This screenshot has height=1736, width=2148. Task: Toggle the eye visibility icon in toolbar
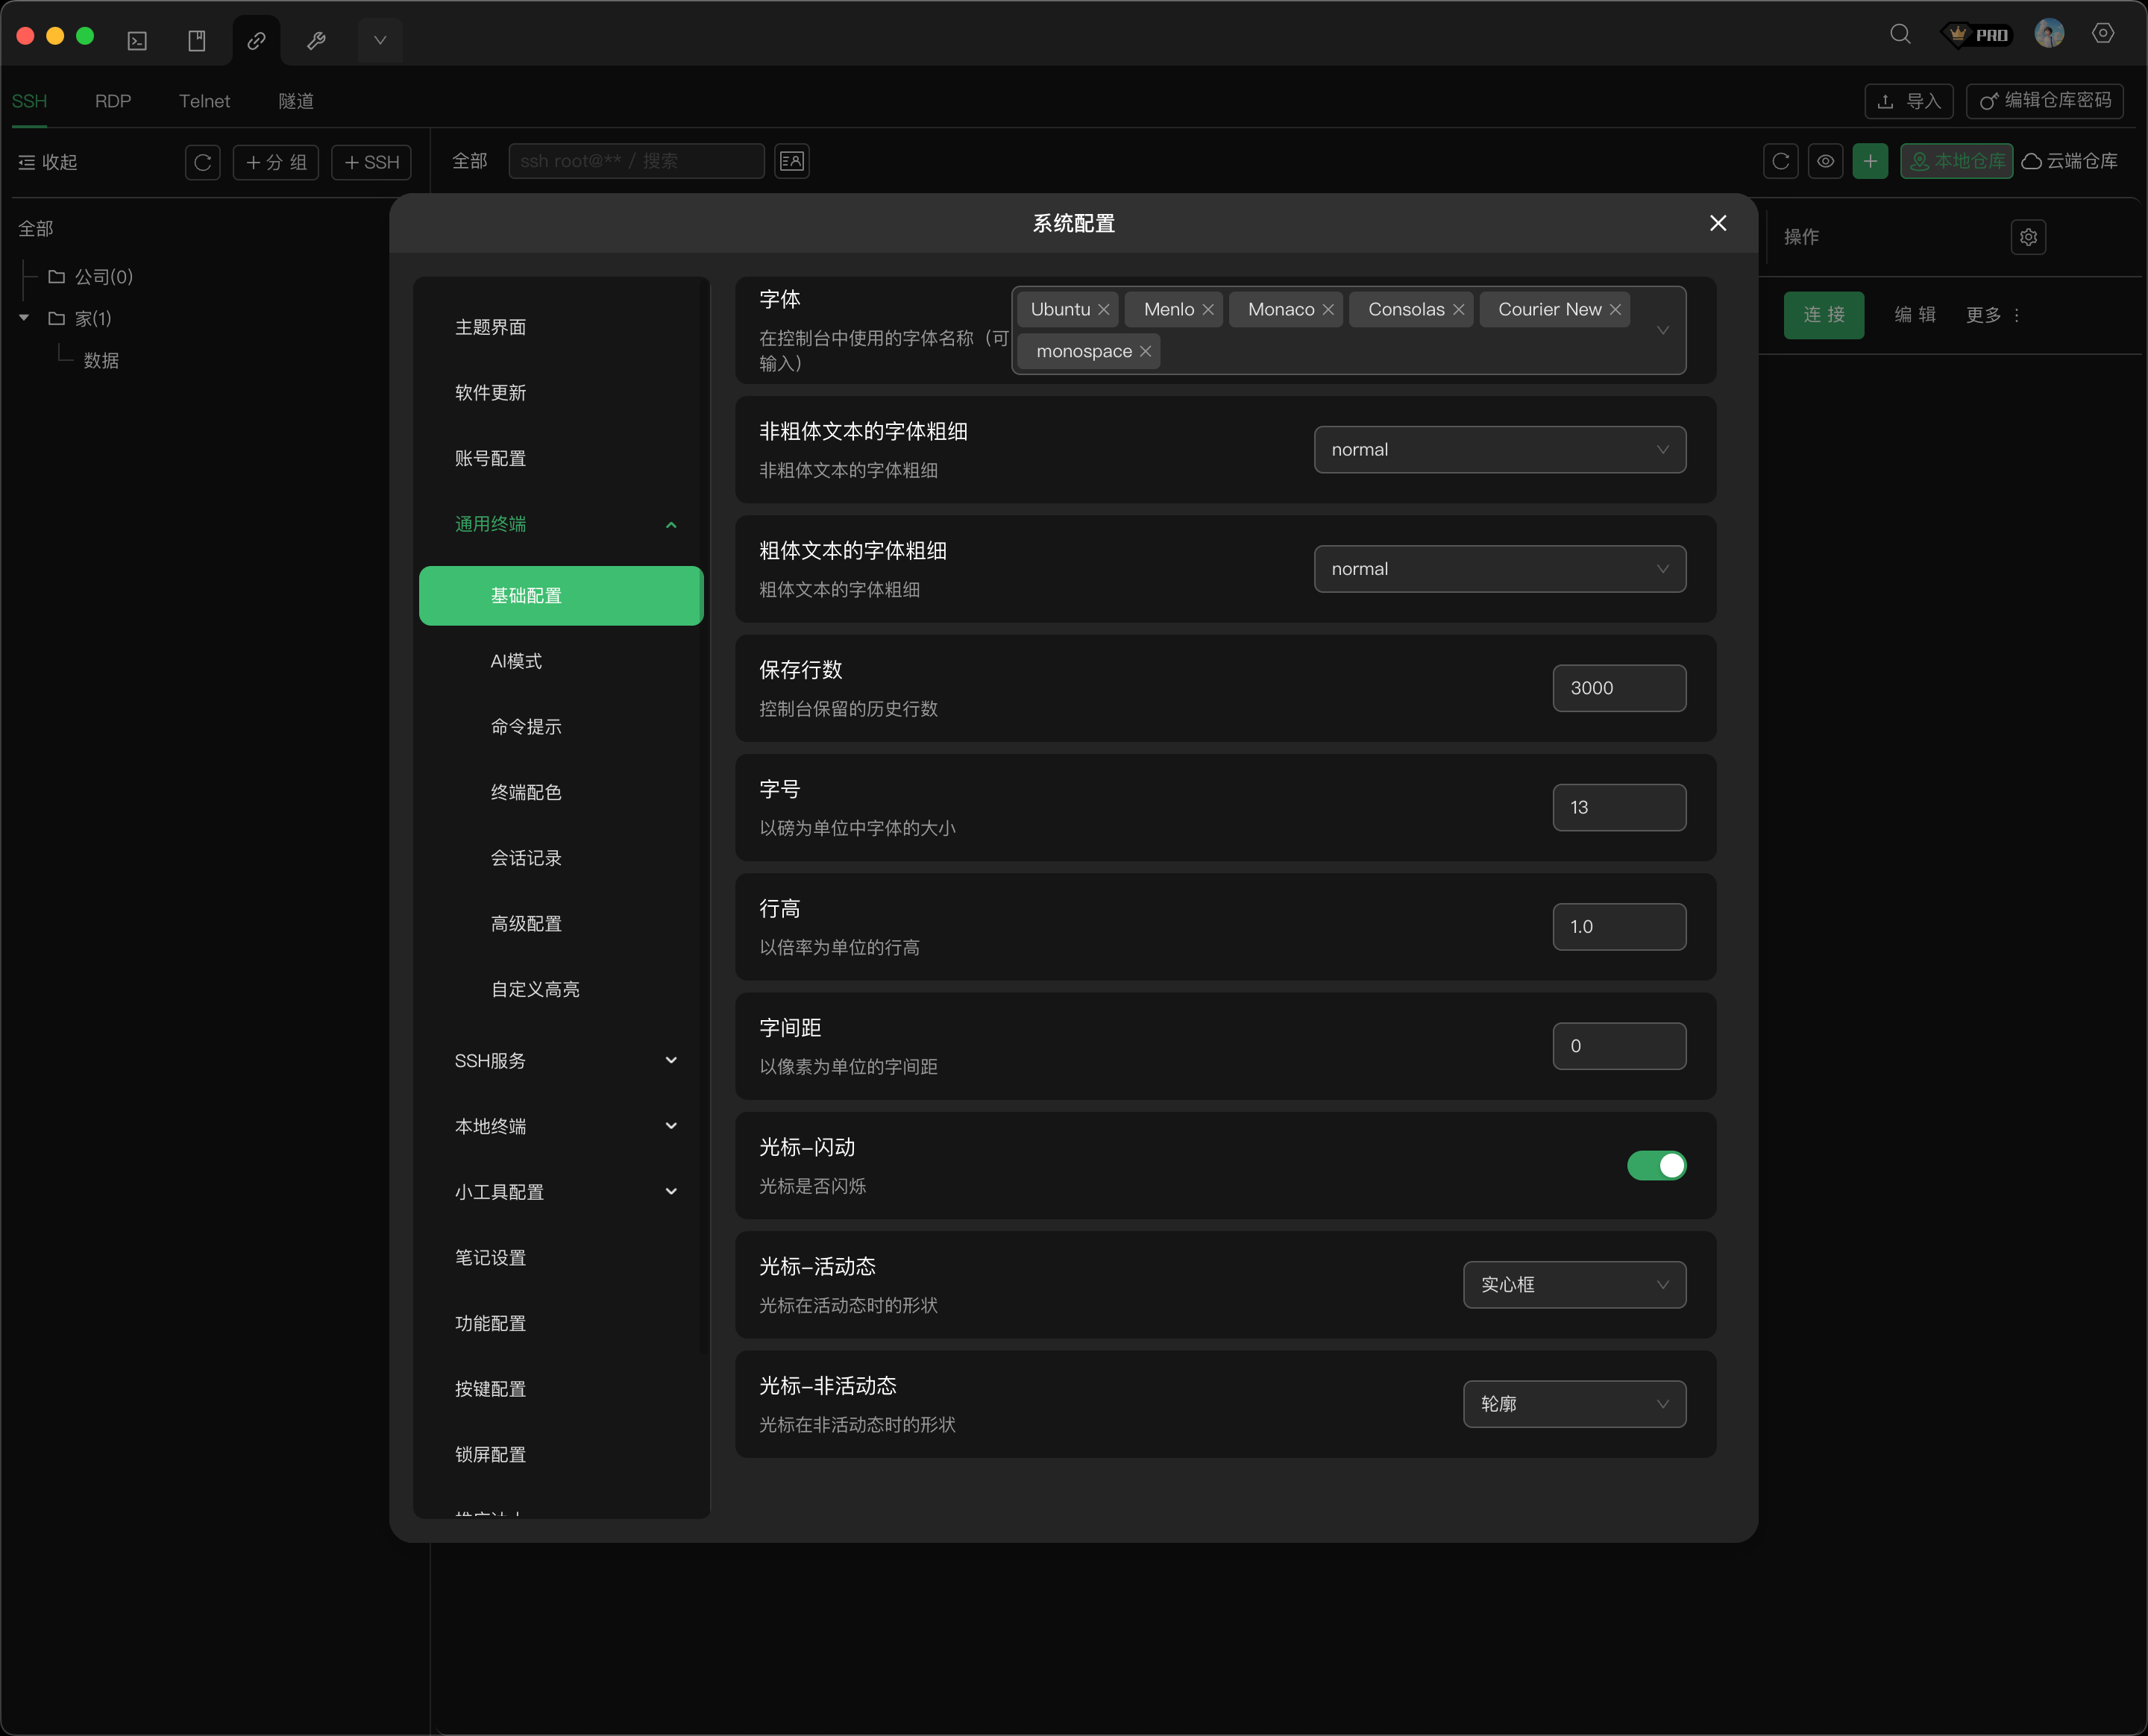[x=1825, y=161]
